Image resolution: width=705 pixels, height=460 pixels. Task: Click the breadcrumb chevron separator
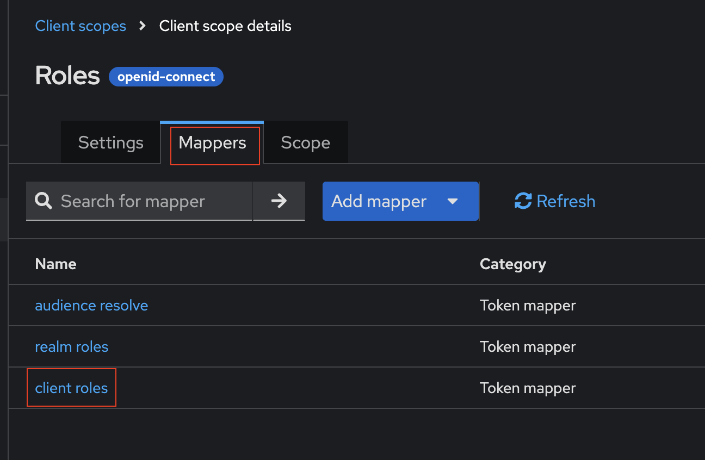point(143,26)
